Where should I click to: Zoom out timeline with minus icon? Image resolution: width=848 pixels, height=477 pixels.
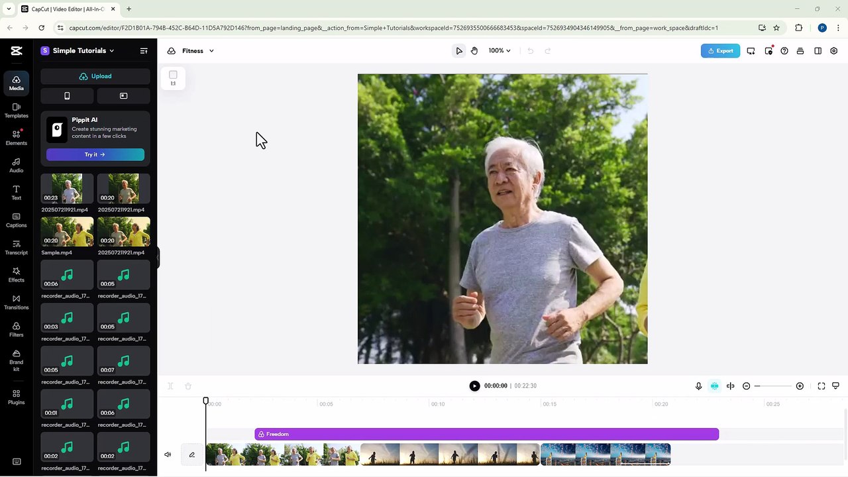747,386
